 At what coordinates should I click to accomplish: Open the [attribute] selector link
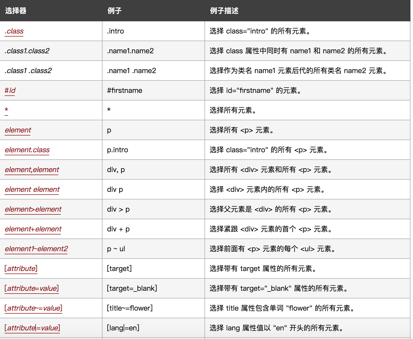coord(21,269)
